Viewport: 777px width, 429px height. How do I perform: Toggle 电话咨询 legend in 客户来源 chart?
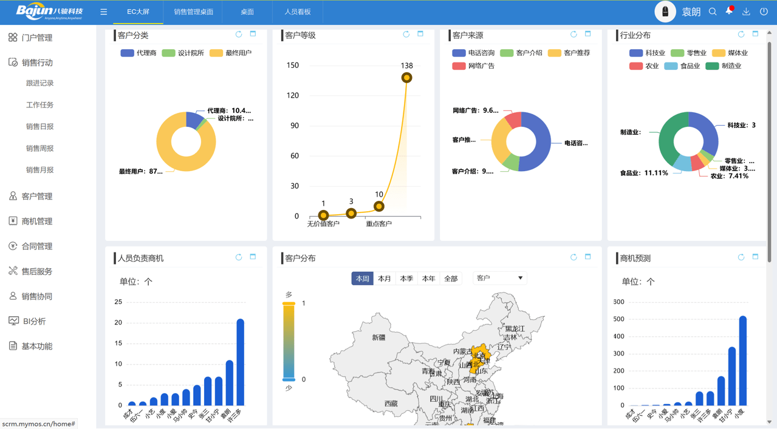[474, 53]
